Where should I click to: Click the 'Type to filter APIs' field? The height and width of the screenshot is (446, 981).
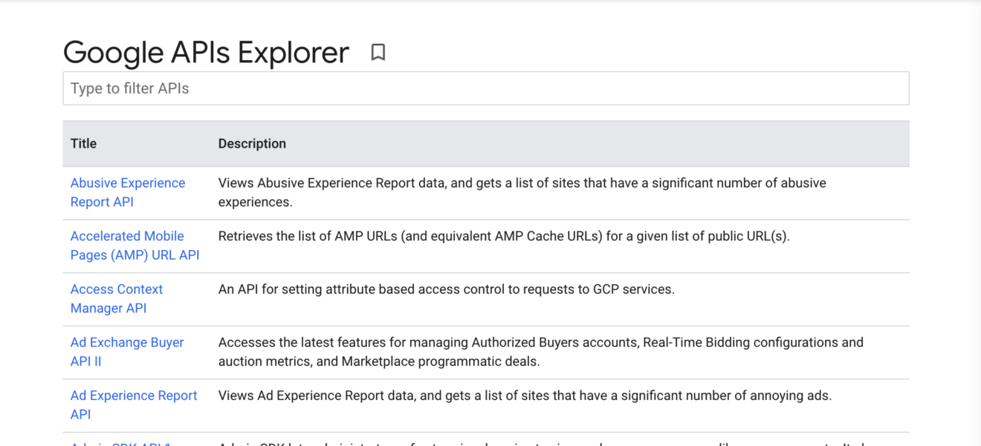coord(485,88)
